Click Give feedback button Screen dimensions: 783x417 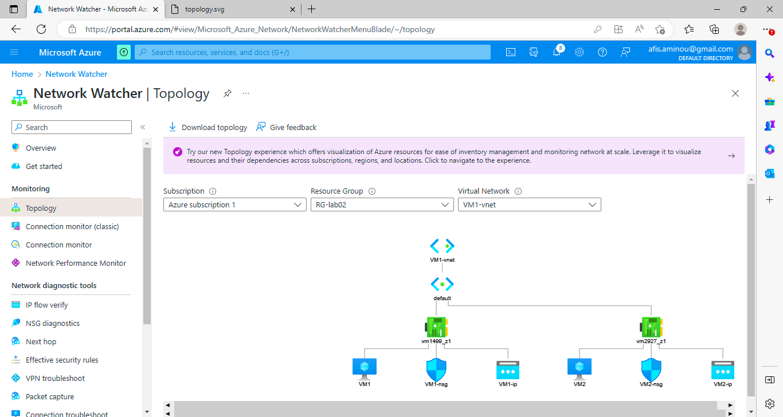coord(287,127)
